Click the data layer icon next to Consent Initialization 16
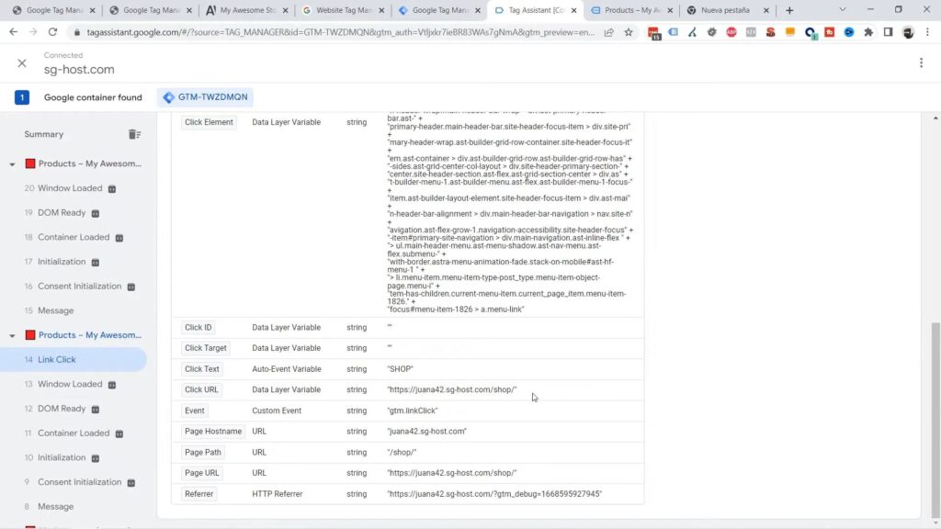 131,287
